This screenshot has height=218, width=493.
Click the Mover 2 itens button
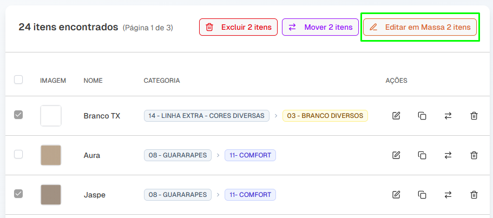pos(320,27)
